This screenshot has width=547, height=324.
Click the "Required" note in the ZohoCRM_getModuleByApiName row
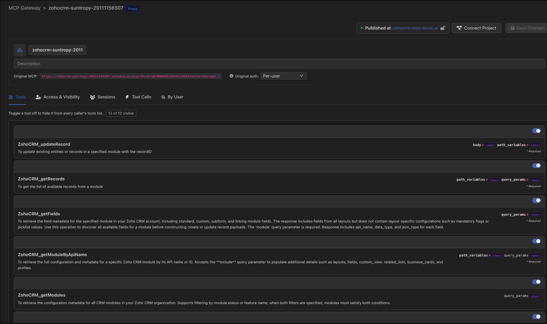pyautogui.click(x=534, y=262)
